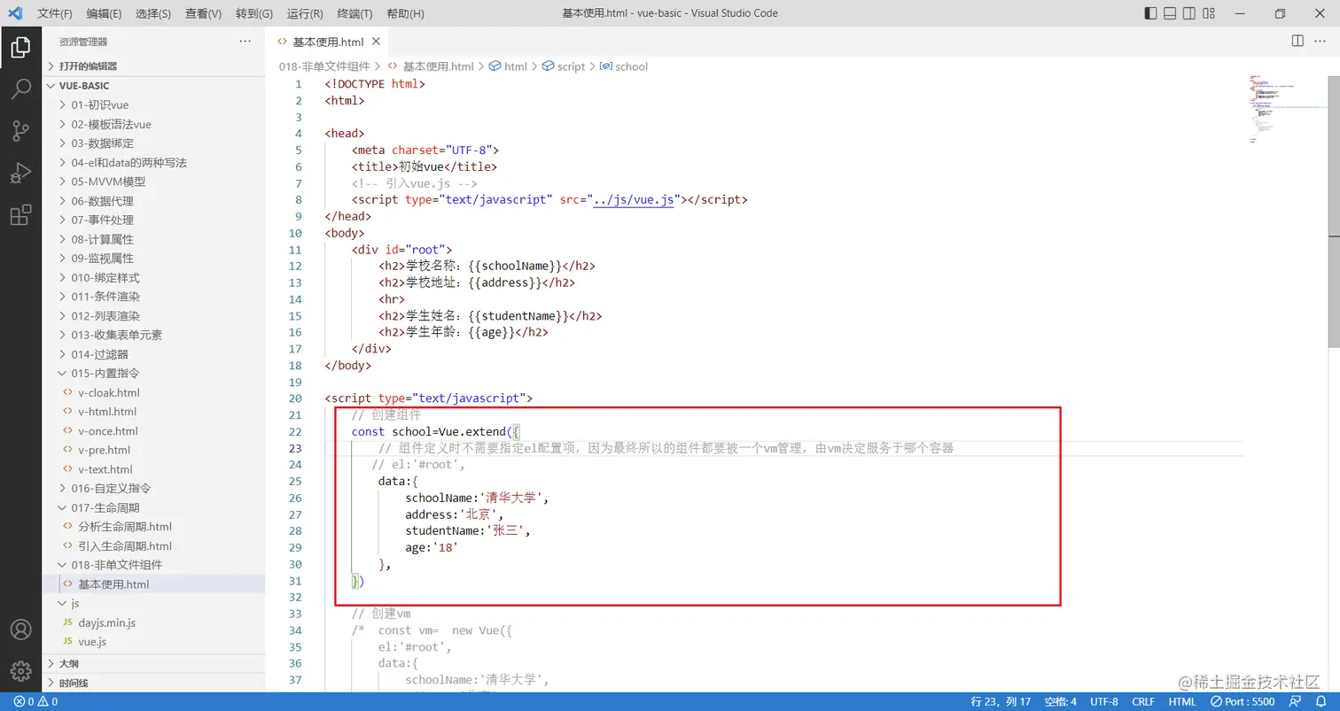Open vue.js file in explorer
This screenshot has width=1340, height=711.
point(153,642)
